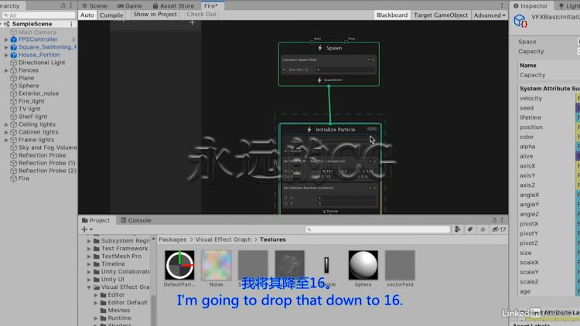
Task: Expand the Timeline package folder
Action: [89, 264]
